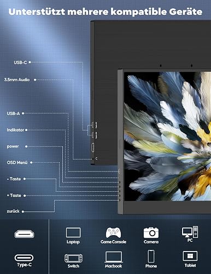The width and height of the screenshot is (211, 274).
Task: Click the 'USB-C' label
Action: (x=20, y=62)
